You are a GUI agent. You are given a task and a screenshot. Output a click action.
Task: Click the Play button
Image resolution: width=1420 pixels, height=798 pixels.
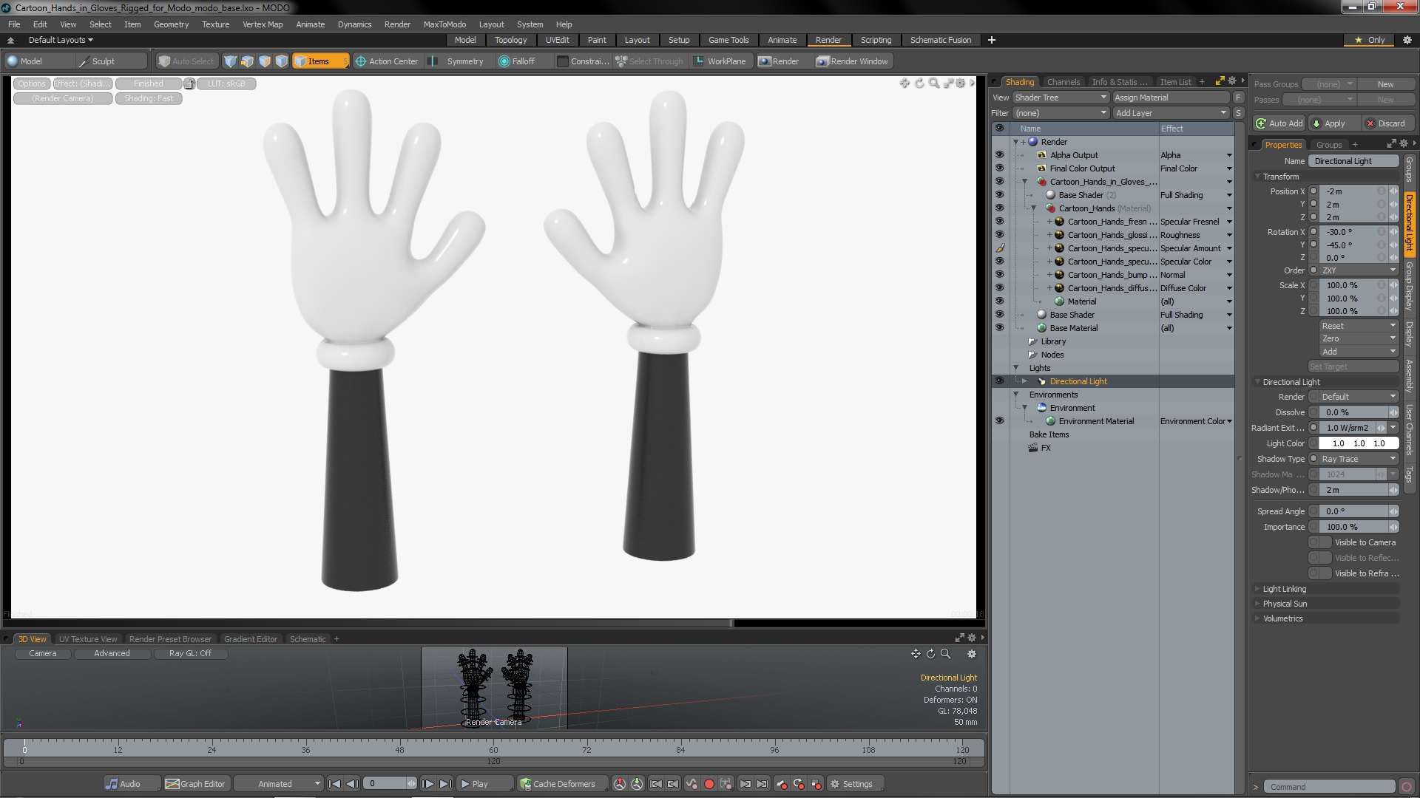[x=484, y=784]
